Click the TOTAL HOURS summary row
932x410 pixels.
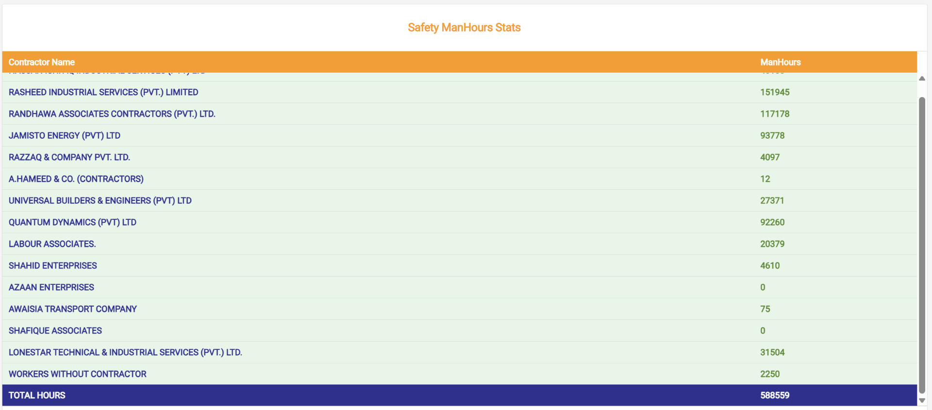tap(37, 395)
